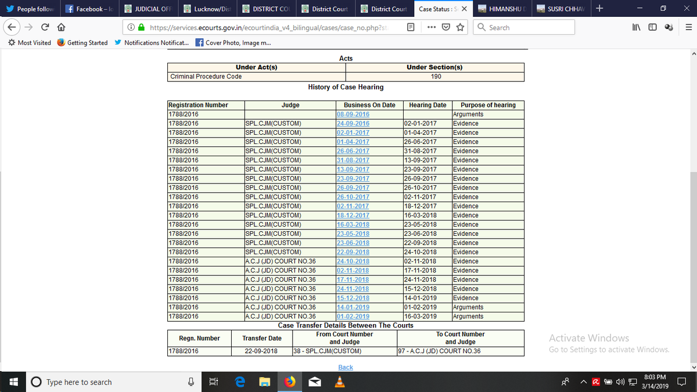The image size is (697, 392).
Task: Open Task View on taskbar
Action: tap(213, 382)
